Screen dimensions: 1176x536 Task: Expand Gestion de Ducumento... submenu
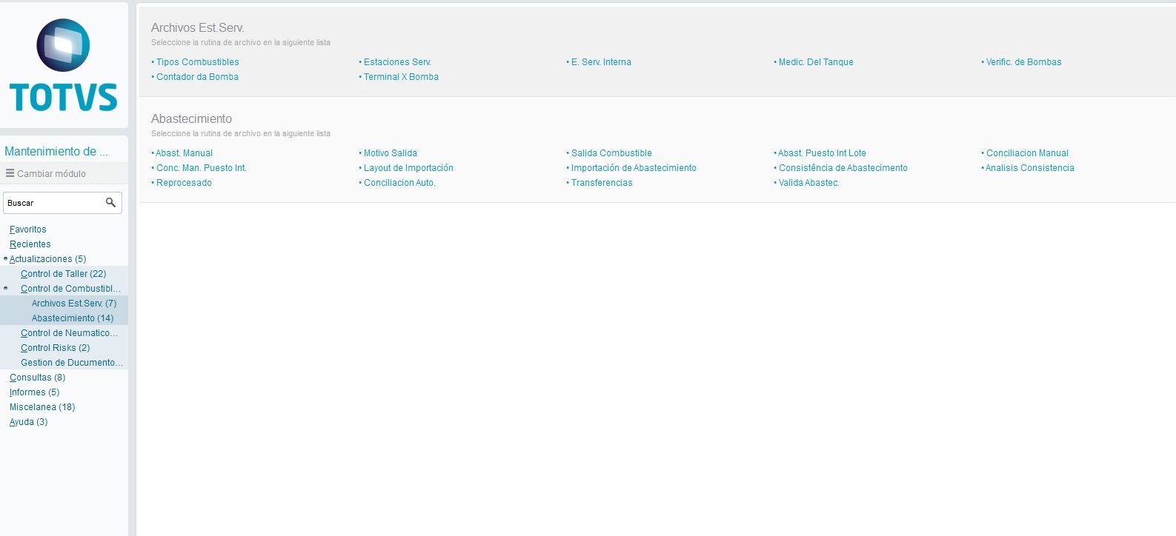point(72,363)
